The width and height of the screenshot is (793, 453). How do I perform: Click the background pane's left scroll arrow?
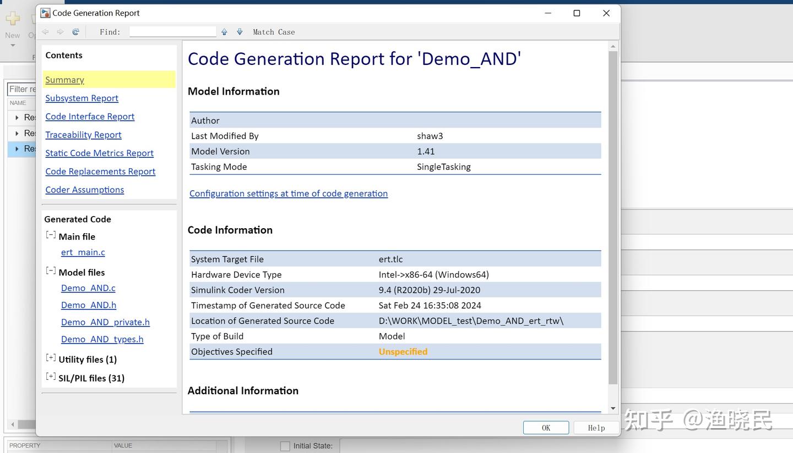13,424
